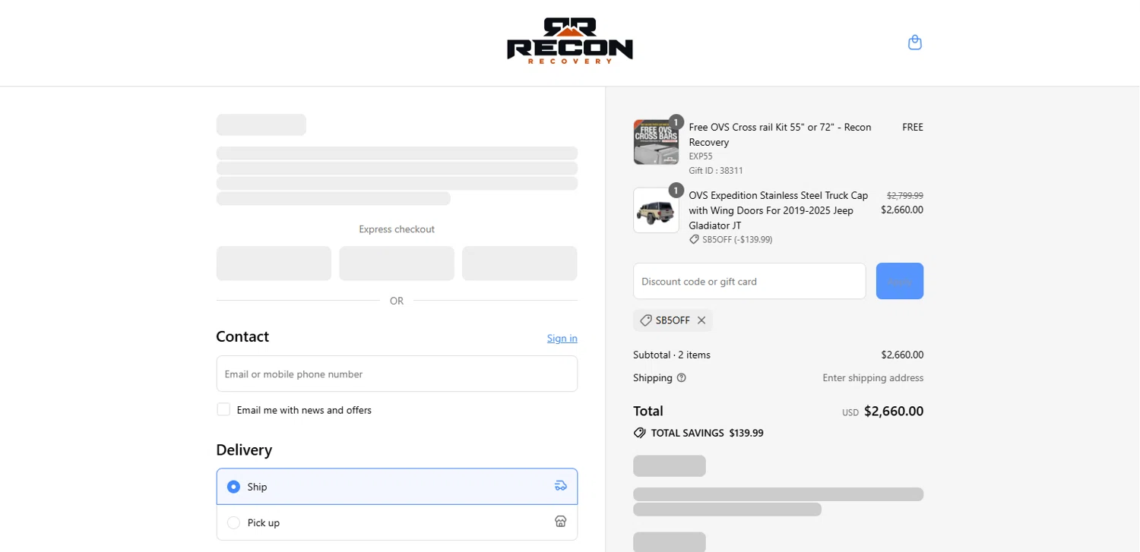Click the Recon Recovery logo

[x=570, y=41]
